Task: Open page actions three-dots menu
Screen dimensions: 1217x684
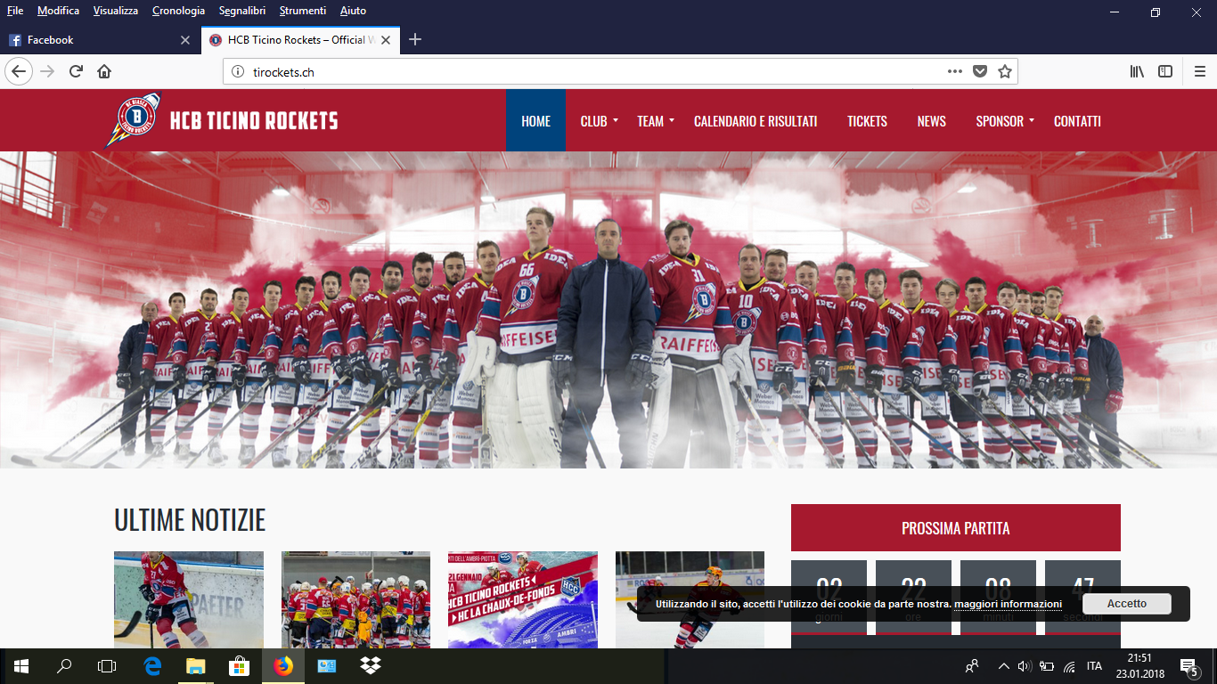Action: [x=954, y=71]
